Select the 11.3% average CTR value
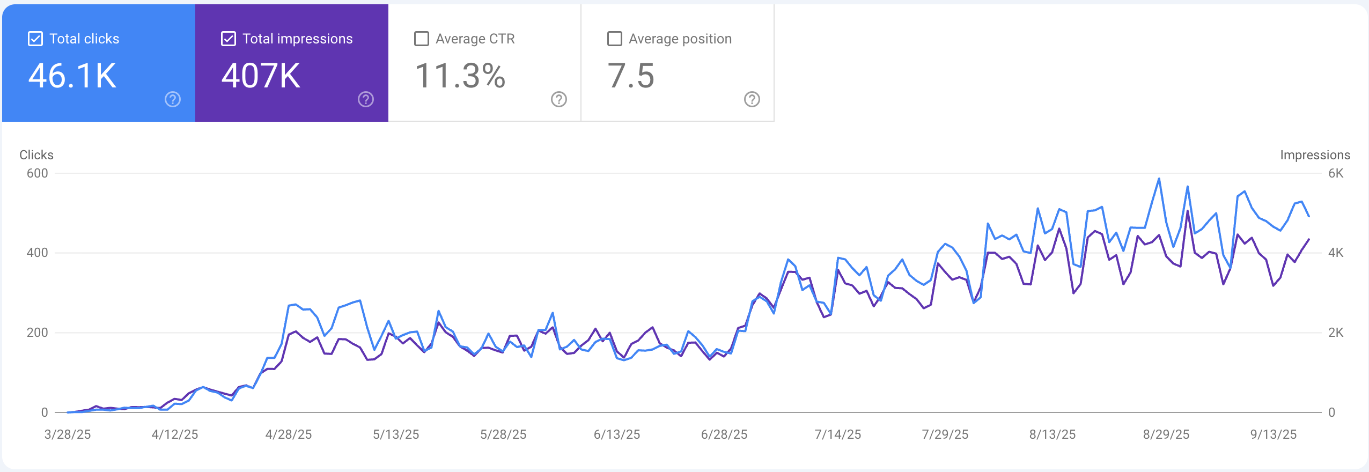The width and height of the screenshot is (1369, 472). 460,76
